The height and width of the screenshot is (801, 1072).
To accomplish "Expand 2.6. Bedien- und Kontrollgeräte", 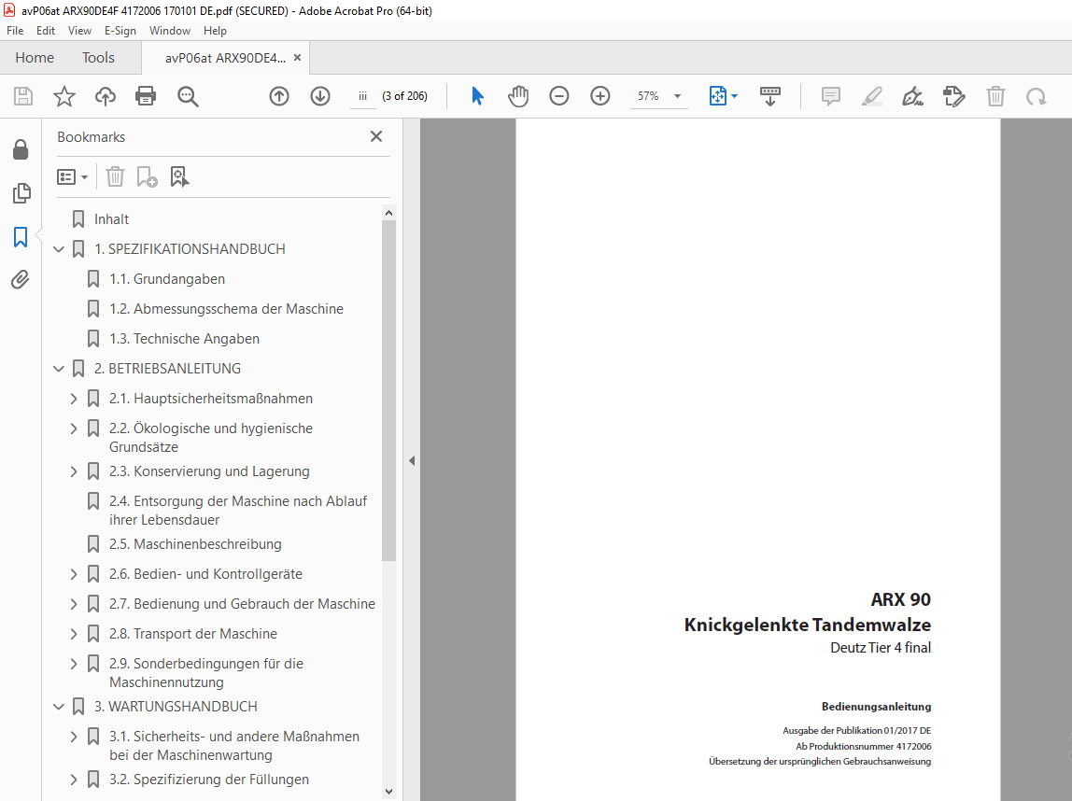I will click(x=74, y=574).
